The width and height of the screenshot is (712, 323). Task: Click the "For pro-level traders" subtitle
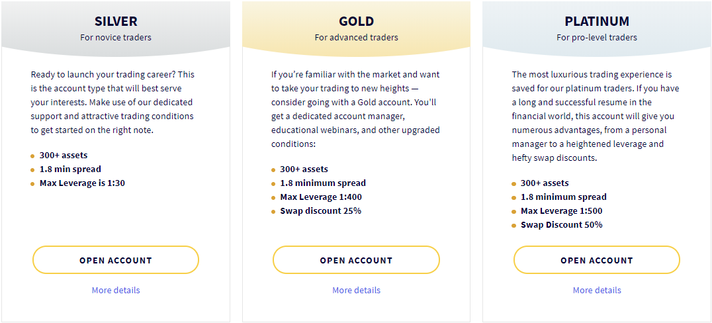point(597,37)
